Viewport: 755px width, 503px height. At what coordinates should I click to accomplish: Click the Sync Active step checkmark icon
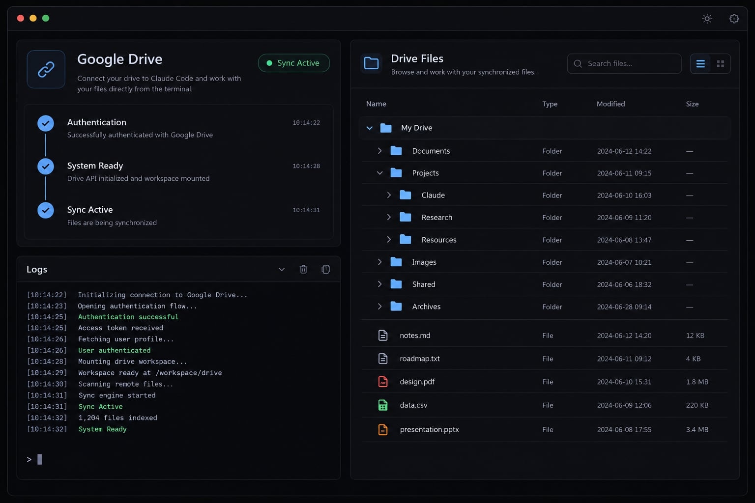coord(46,210)
